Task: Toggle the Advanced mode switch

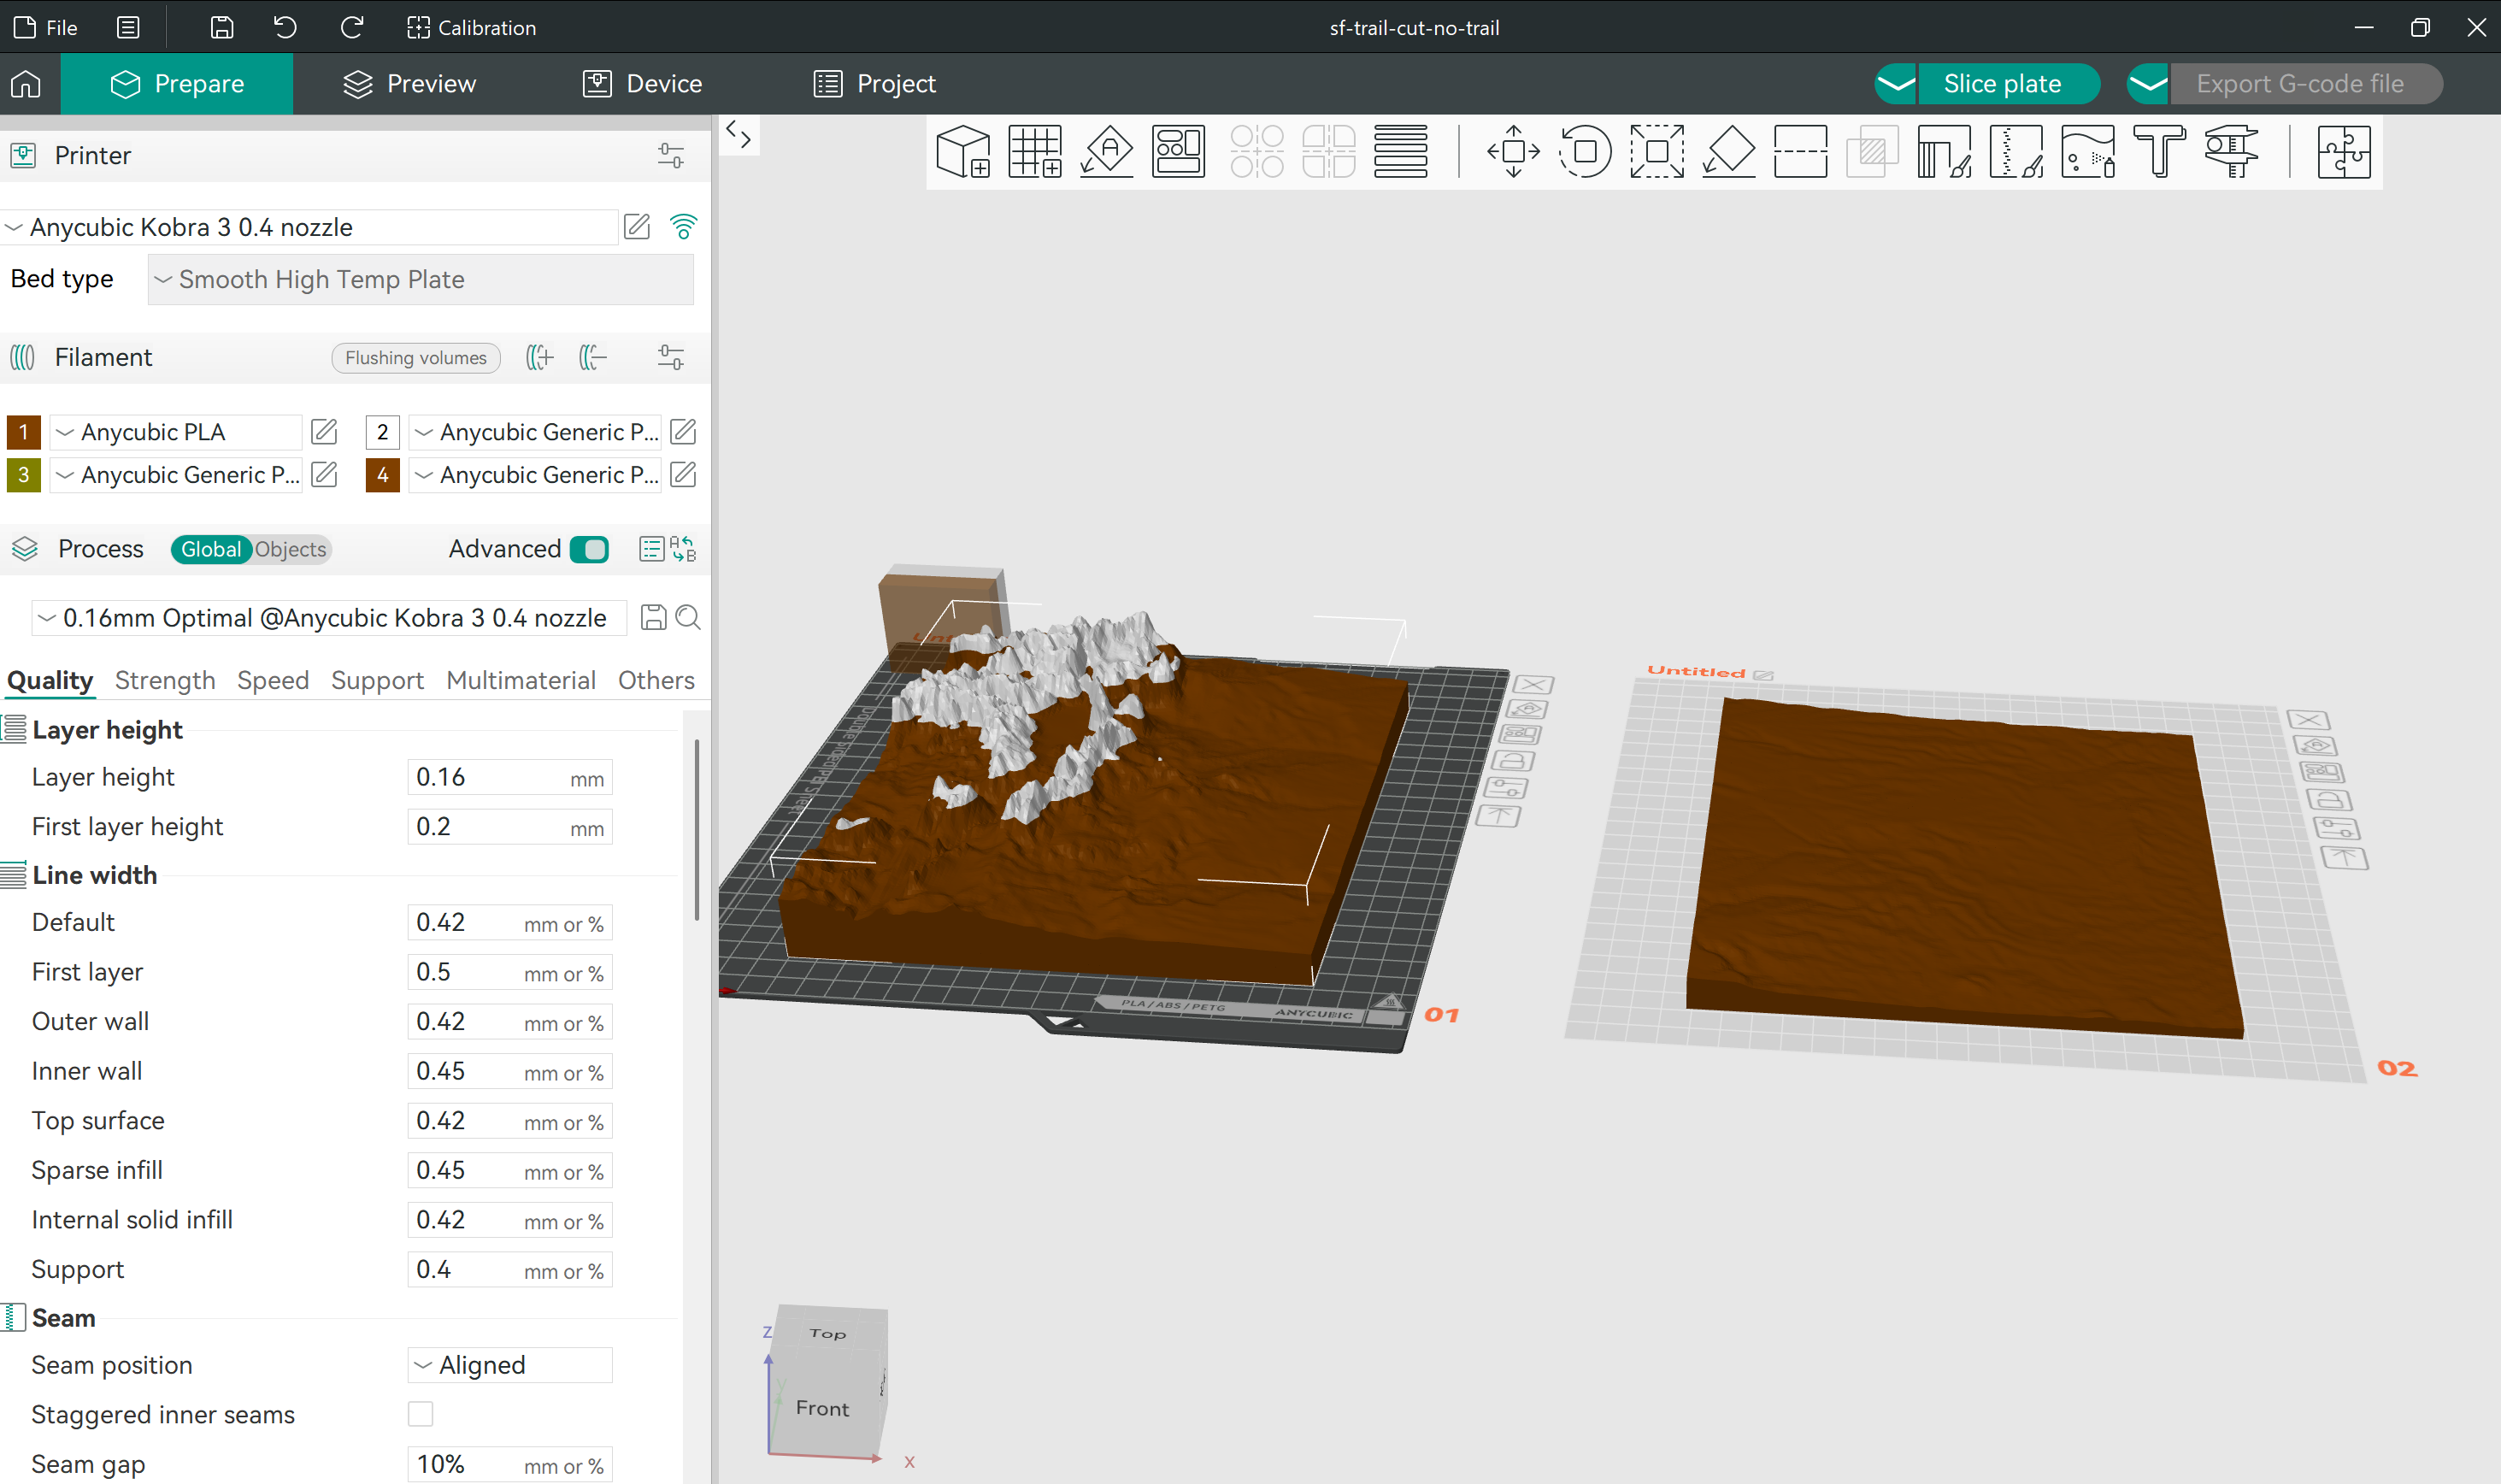Action: pos(589,549)
